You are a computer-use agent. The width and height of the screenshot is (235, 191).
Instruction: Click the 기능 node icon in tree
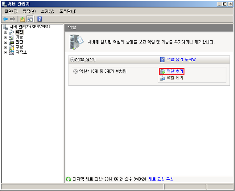click(x=11, y=37)
